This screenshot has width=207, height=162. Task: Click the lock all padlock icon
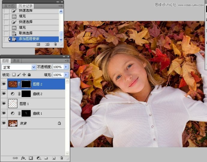(29, 75)
